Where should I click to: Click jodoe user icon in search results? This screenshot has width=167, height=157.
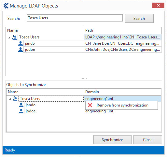pos(21,50)
